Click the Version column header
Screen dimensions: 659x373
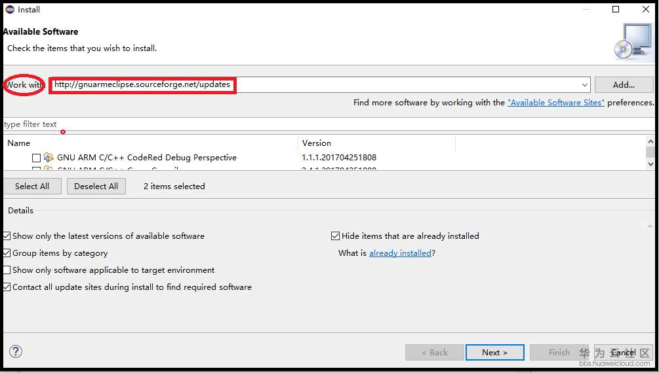tap(376, 143)
